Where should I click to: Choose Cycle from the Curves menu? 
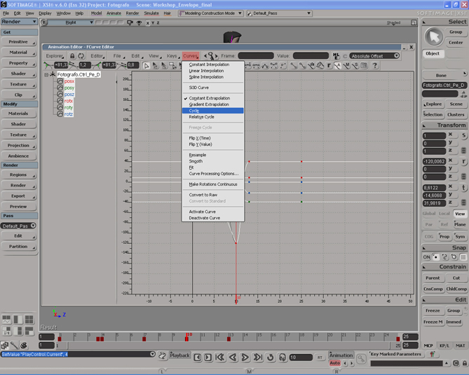point(194,111)
